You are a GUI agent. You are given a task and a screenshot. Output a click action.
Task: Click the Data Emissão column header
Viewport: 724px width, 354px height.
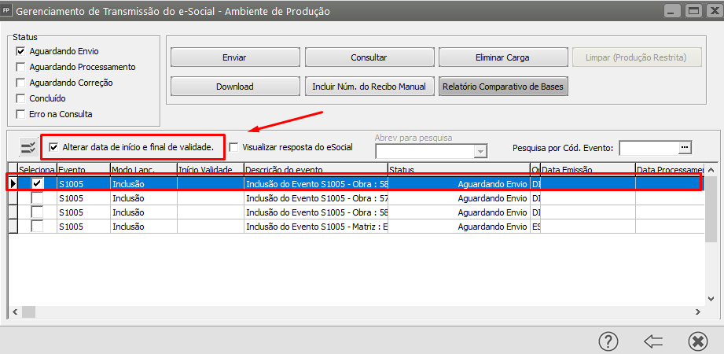pos(587,170)
